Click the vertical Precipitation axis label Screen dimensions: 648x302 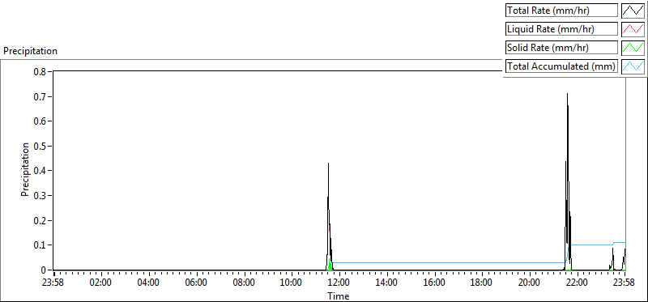pos(25,170)
